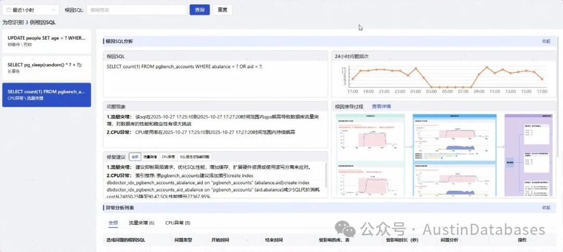Click the 24小时问题频次 panel title
Viewport: 563px width, 252px height.
pyautogui.click(x=352, y=56)
